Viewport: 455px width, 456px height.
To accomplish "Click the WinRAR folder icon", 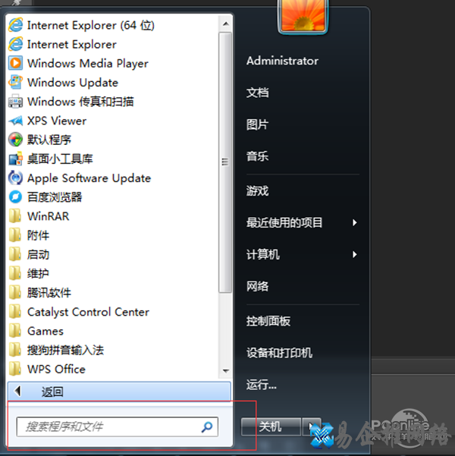I will pyautogui.click(x=15, y=216).
